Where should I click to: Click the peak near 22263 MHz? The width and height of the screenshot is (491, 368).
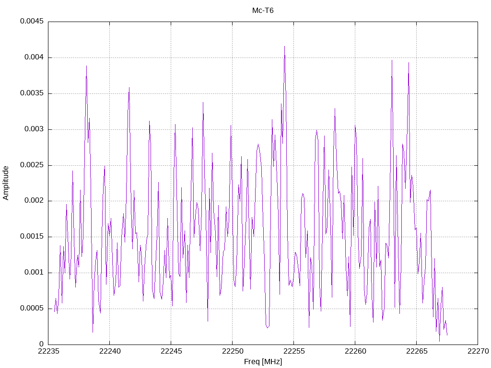pyautogui.click(x=392, y=60)
